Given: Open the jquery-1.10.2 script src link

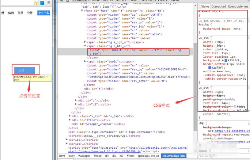Looking at the screenshot, I should coord(128,150).
